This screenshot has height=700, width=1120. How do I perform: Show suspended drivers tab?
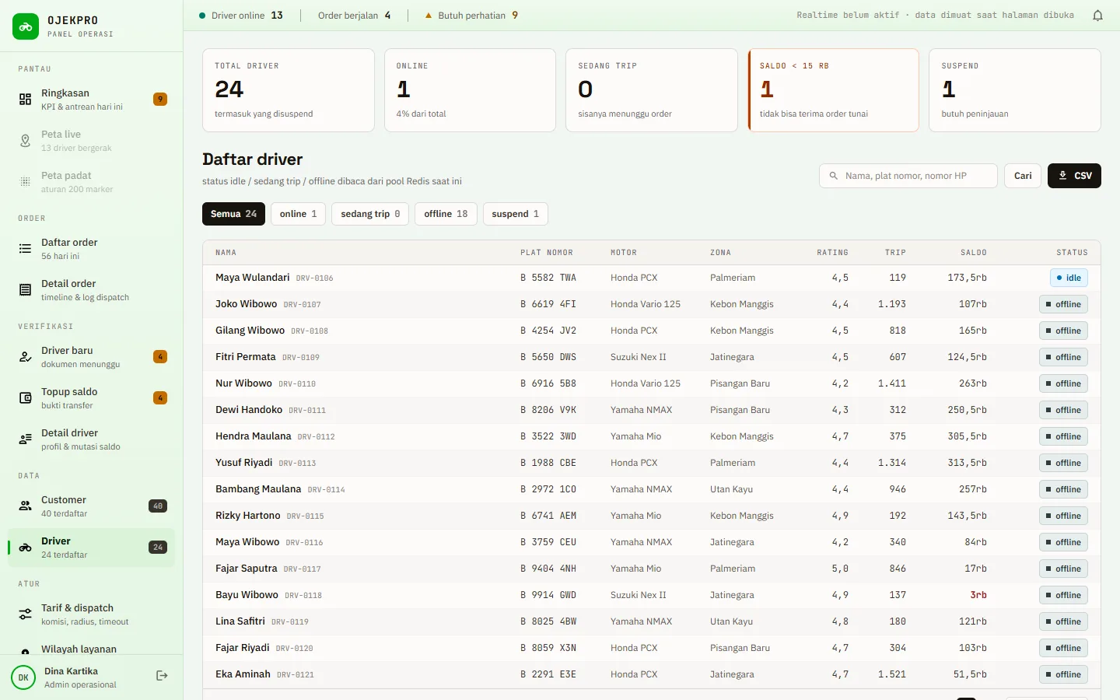click(515, 214)
